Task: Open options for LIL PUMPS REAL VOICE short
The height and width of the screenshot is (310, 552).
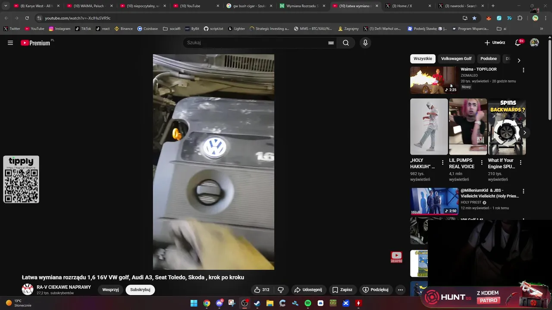Action: point(481,163)
